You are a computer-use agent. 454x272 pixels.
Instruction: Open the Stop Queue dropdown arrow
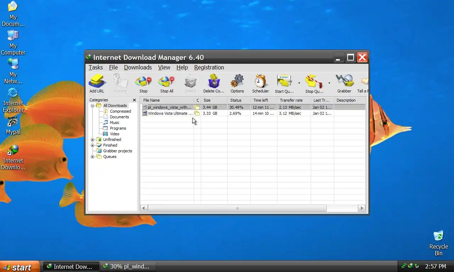click(329, 83)
